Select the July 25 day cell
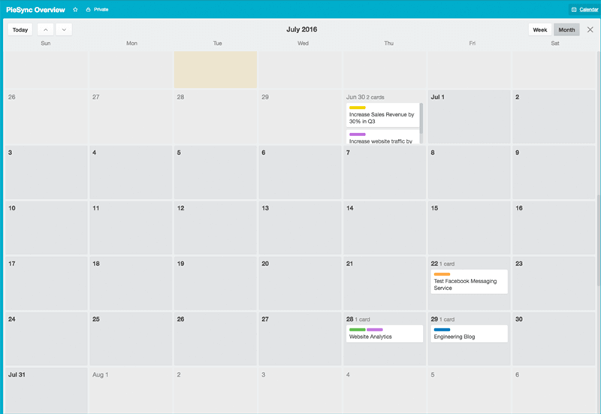 [131, 340]
